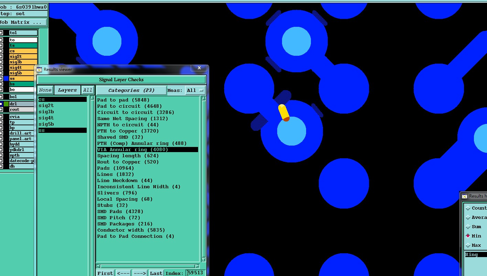Choose the Min radio option
Image resolution: width=487 pixels, height=276 pixels.
pyautogui.click(x=468, y=236)
